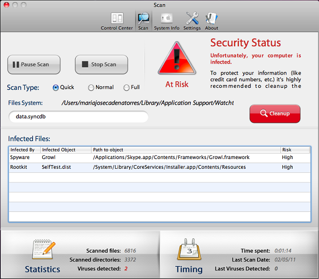Click the Installer.app Resources path cell
This screenshot has width=319, height=279.
169,167
